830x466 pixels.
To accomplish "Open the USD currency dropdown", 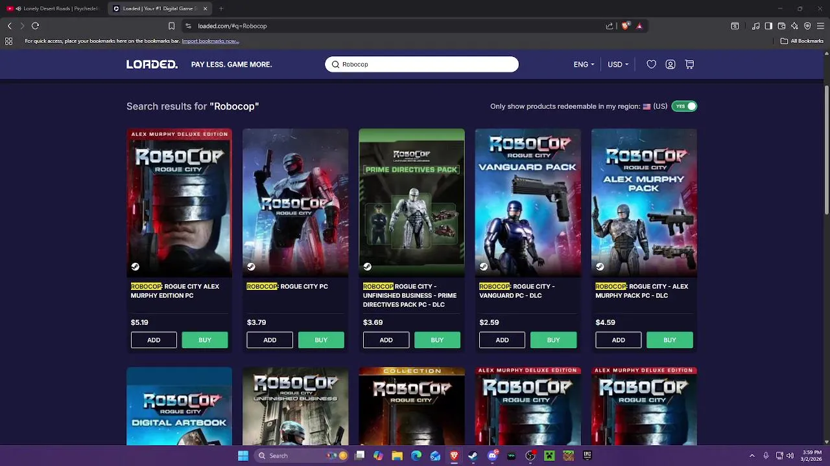I will click(x=618, y=65).
